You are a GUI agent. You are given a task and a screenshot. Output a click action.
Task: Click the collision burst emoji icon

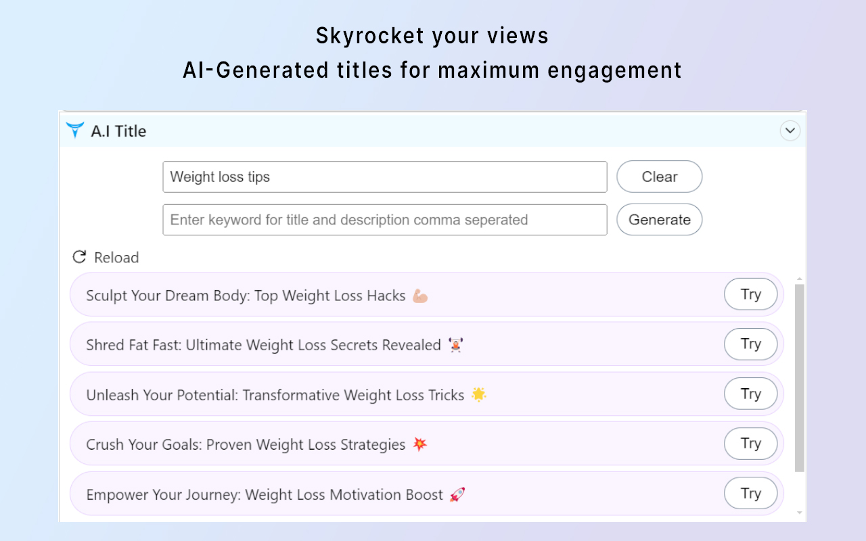point(420,444)
